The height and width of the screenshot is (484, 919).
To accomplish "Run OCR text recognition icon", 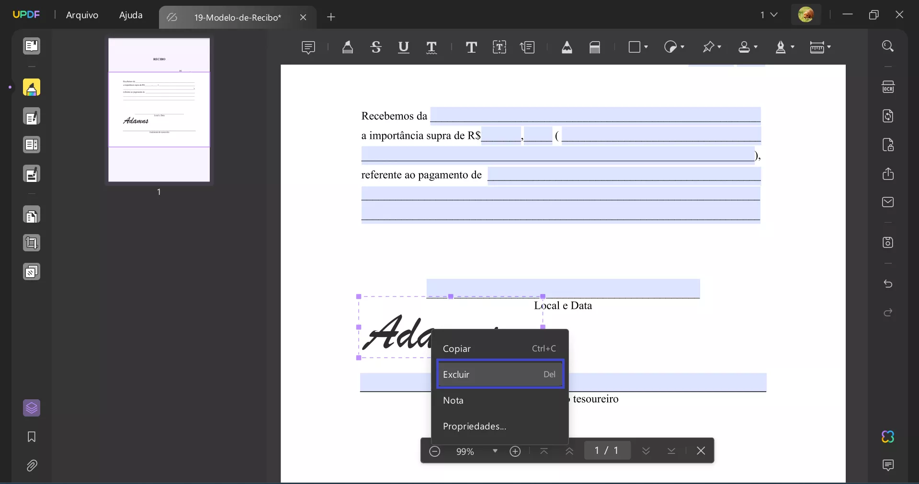I will [888, 87].
